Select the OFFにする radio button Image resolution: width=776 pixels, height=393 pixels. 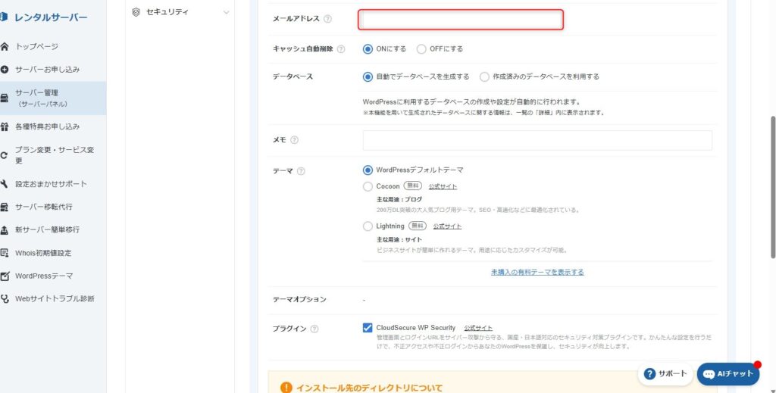(421, 49)
